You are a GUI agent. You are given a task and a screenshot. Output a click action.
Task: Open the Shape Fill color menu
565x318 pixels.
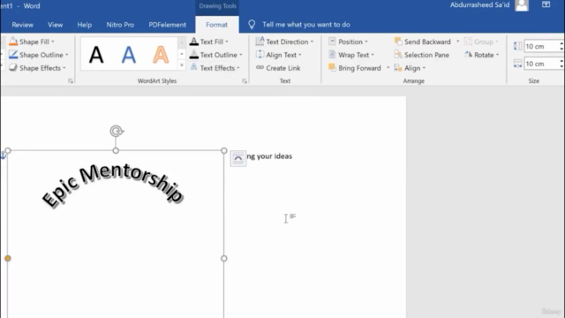pyautogui.click(x=32, y=42)
